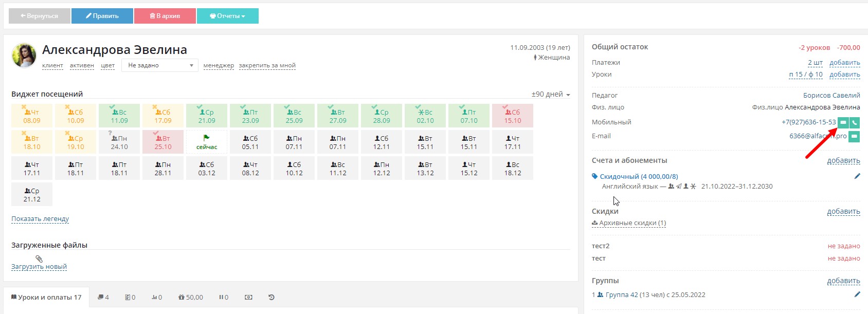The width and height of the screenshot is (868, 314).
Task: Click the Править edit button
Action: point(102,16)
